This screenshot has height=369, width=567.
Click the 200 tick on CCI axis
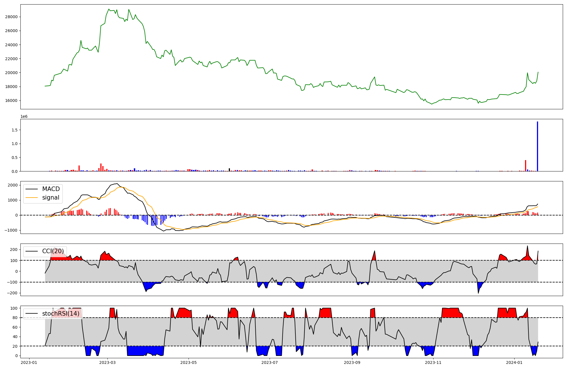click(x=14, y=250)
